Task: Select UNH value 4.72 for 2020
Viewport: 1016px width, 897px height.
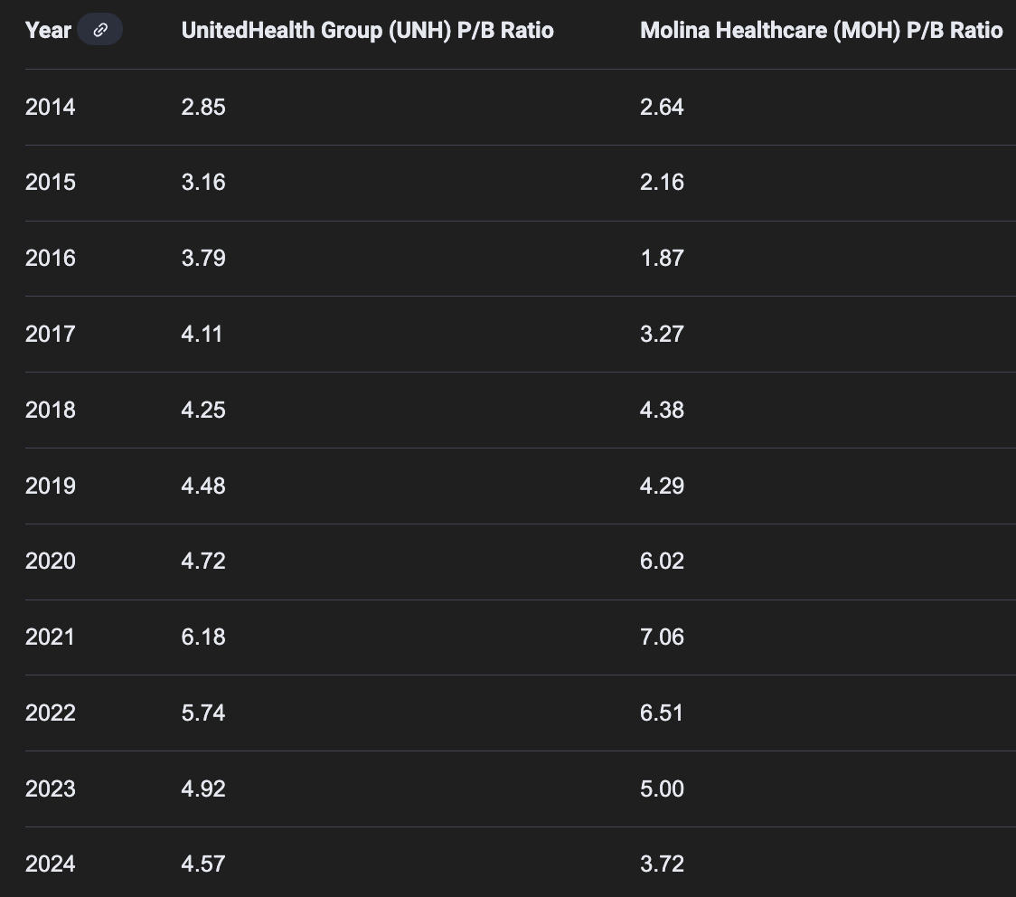Action: pos(203,562)
